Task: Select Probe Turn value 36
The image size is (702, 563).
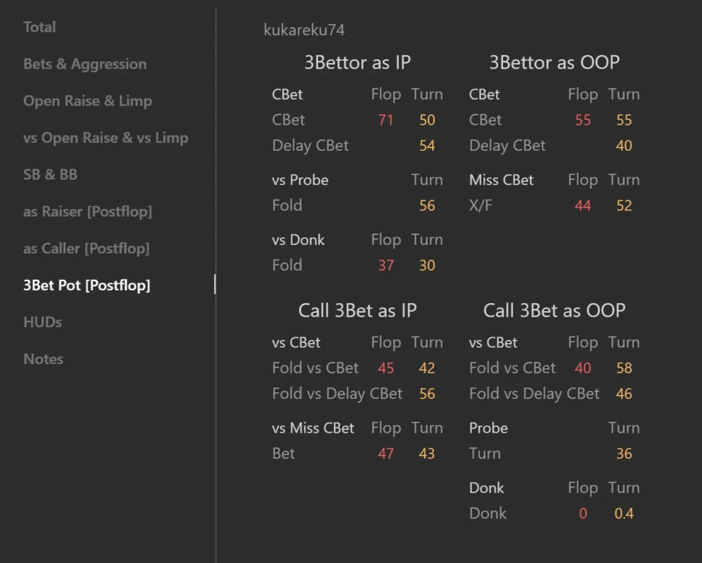Action: (x=624, y=454)
